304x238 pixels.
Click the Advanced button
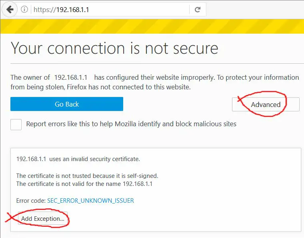pos(266,105)
